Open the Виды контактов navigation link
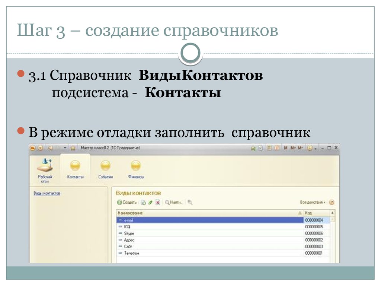381x286 pixels. 47,193
